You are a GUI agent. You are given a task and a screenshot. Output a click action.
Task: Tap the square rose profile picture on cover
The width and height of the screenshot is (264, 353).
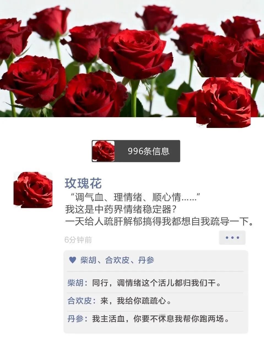(x=224, y=102)
